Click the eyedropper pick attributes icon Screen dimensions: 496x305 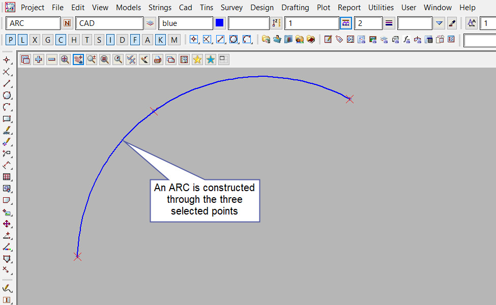(451, 23)
